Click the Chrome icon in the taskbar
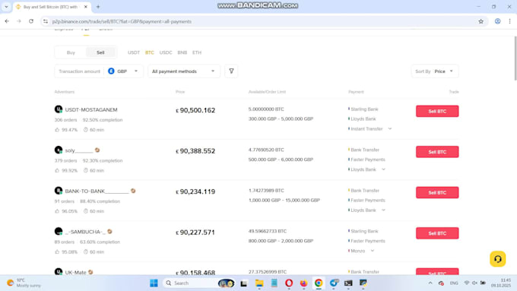Screen dimensions: 517x291 click(319, 283)
